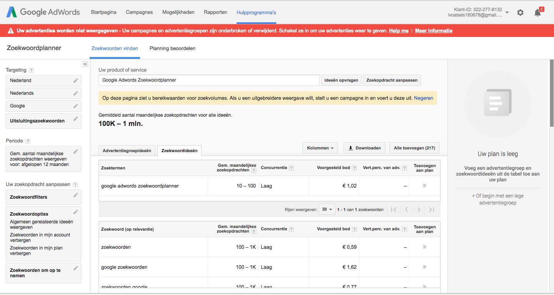
Task: Click the product or service input field
Action: 209,80
